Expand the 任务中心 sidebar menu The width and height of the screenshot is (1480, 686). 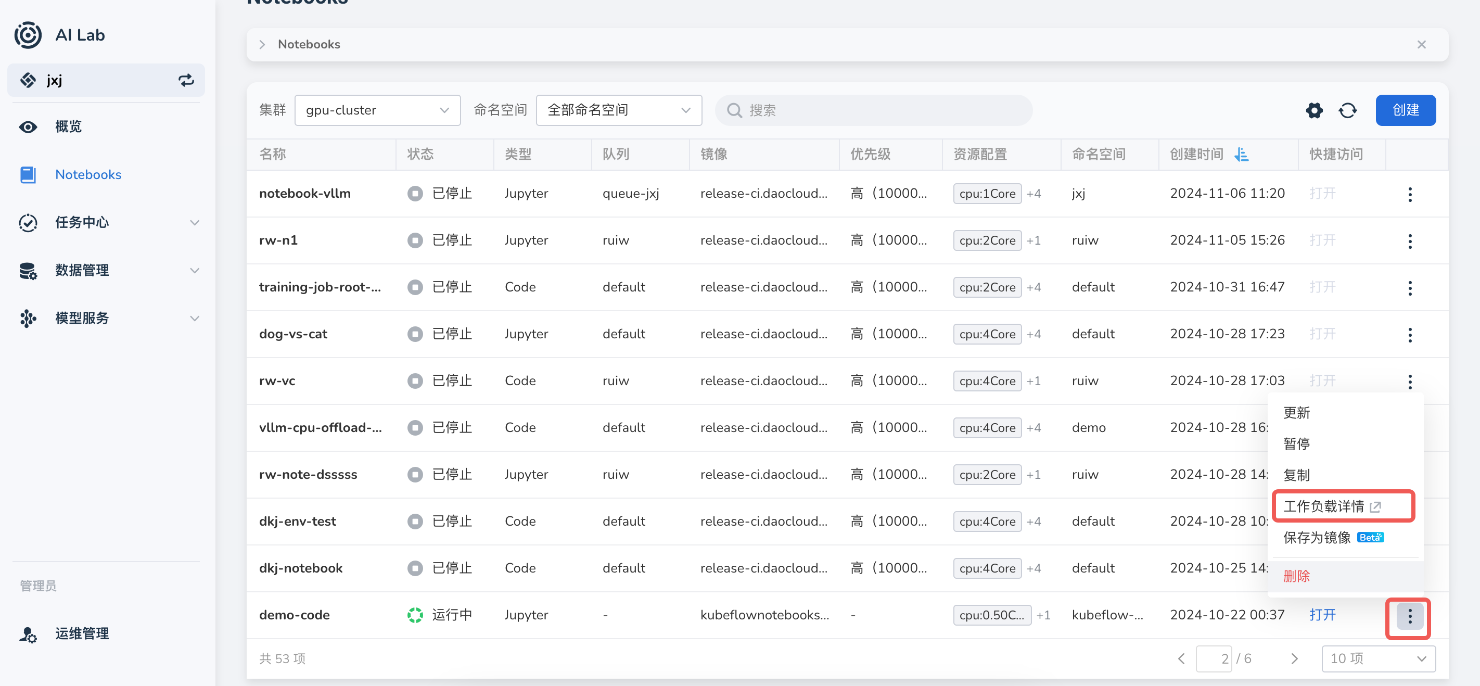(x=194, y=222)
